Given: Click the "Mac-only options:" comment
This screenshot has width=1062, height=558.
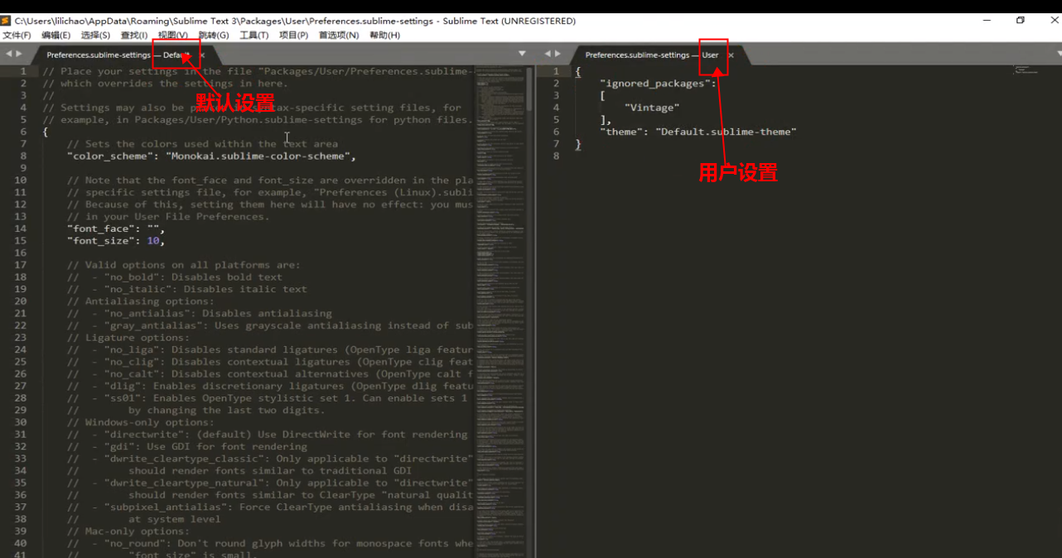Looking at the screenshot, I should click(128, 532).
